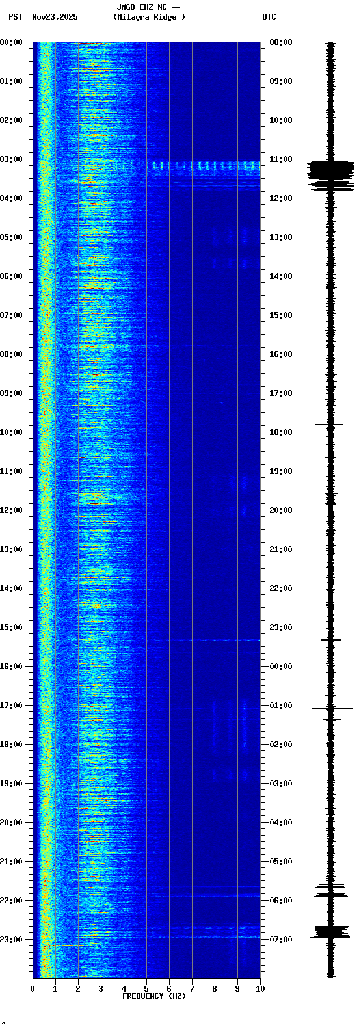Pick the 12:00 label on PST axis
Screen dimensions: 359x1030
[x=11, y=510]
